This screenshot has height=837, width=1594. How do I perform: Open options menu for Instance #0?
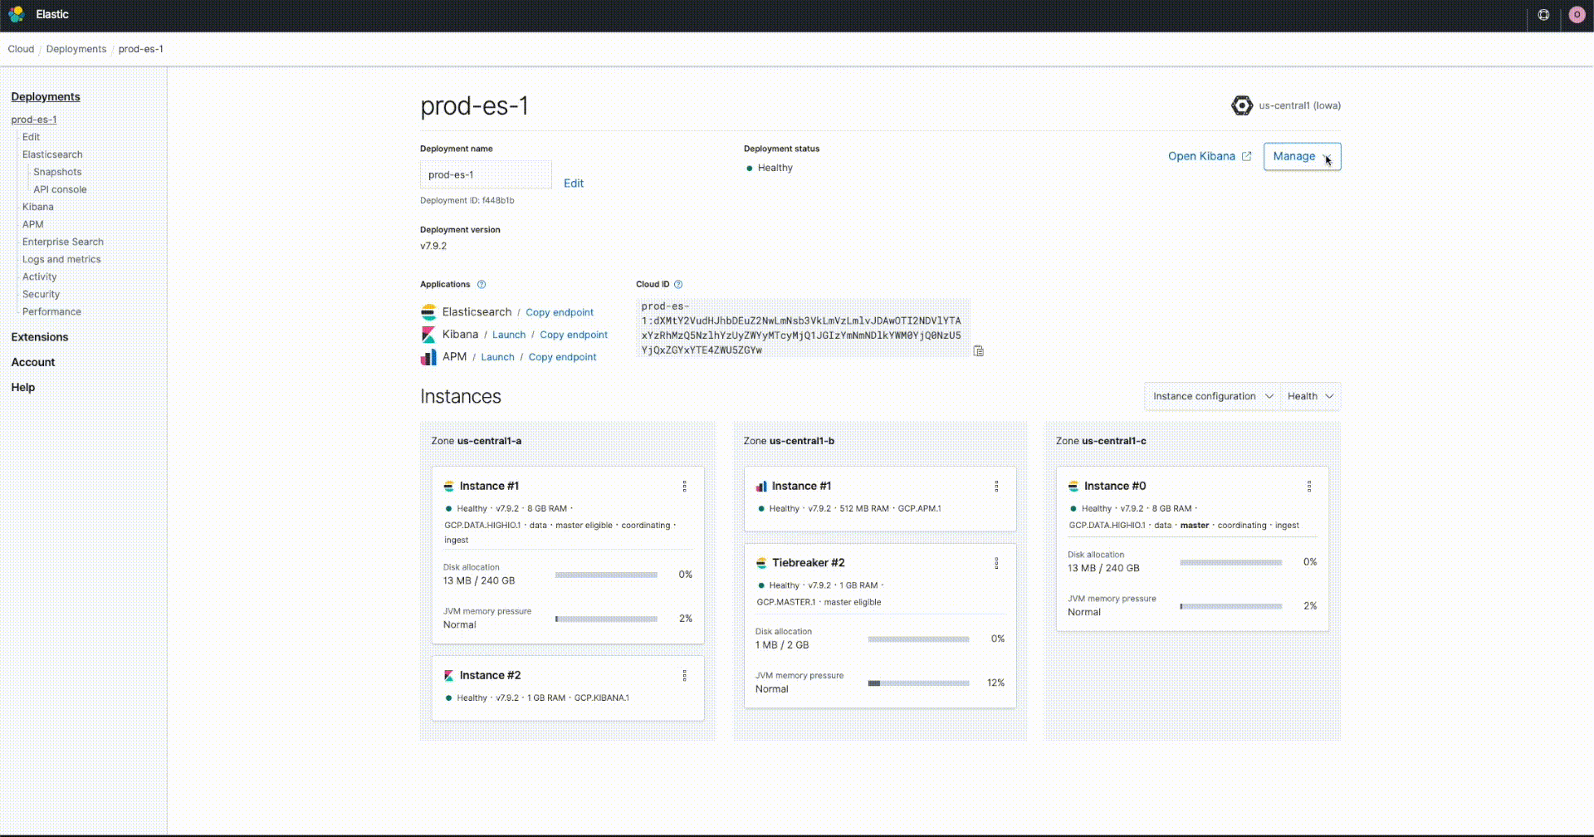[1309, 487]
